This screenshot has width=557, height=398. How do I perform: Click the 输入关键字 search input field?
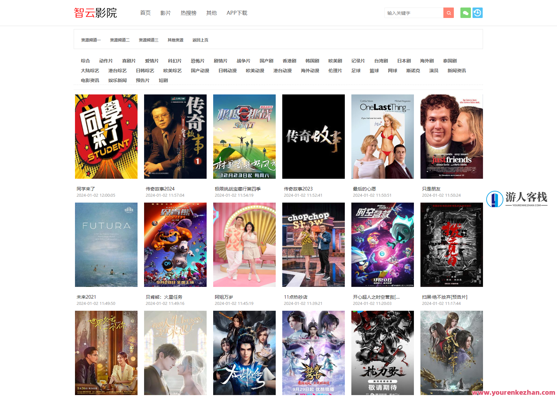pos(414,13)
